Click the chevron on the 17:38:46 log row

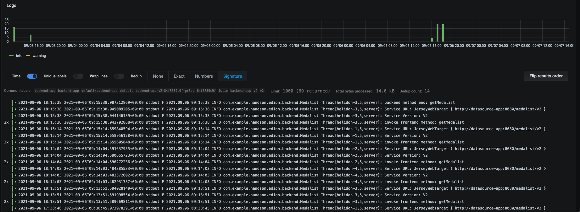(x=15, y=208)
